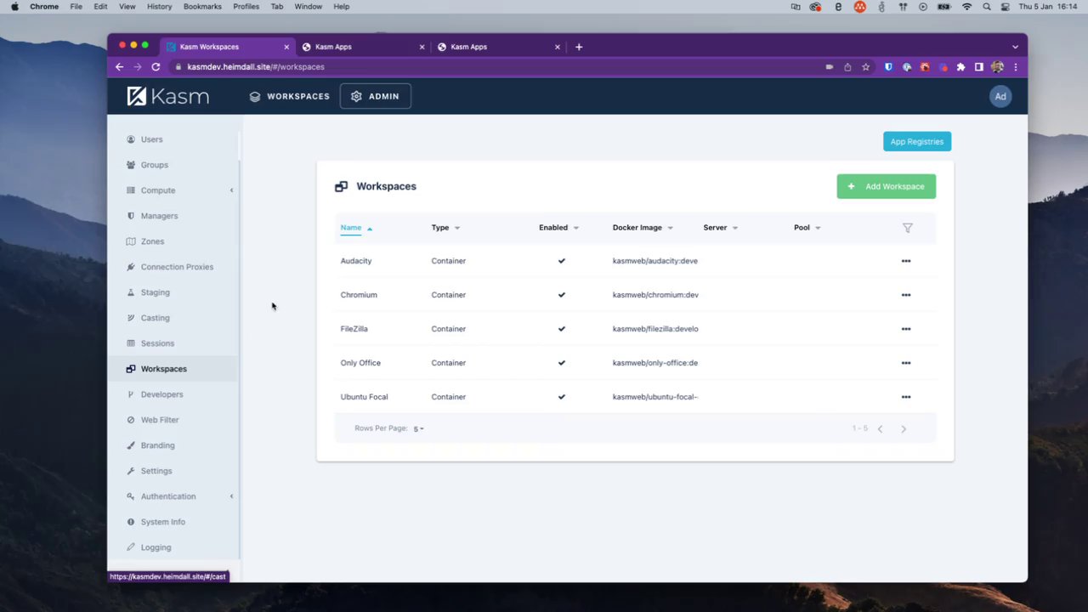Open the Bookmarks menu
The width and height of the screenshot is (1088, 612).
[x=202, y=6]
